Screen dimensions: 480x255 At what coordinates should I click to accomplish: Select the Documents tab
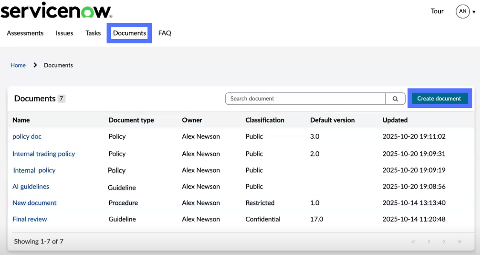point(129,33)
